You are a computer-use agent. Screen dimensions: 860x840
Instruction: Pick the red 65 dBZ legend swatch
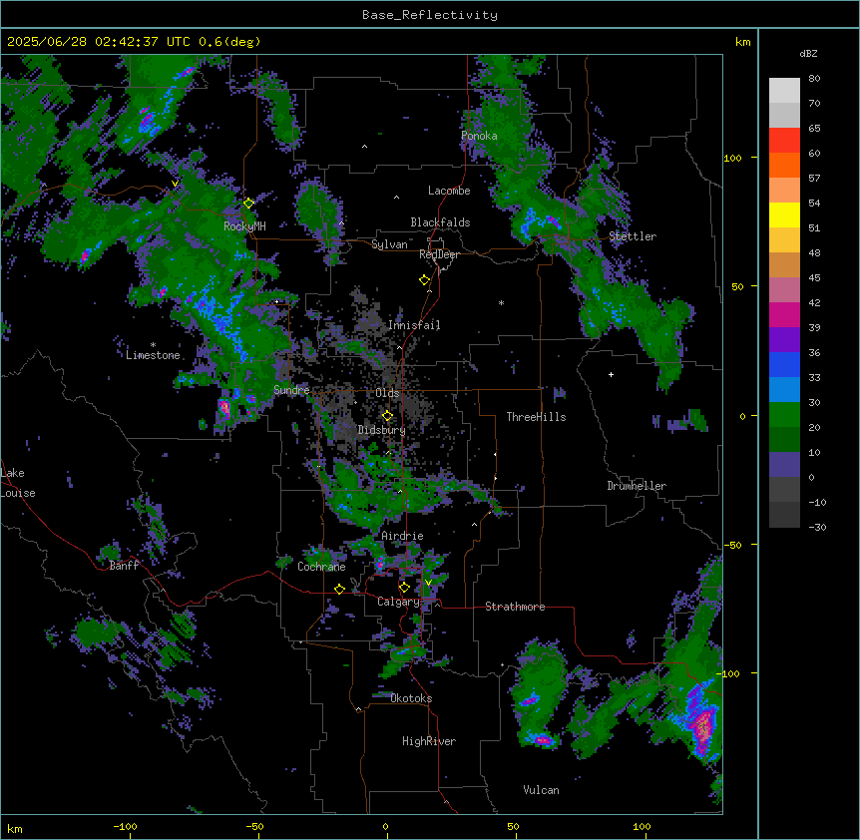point(784,140)
